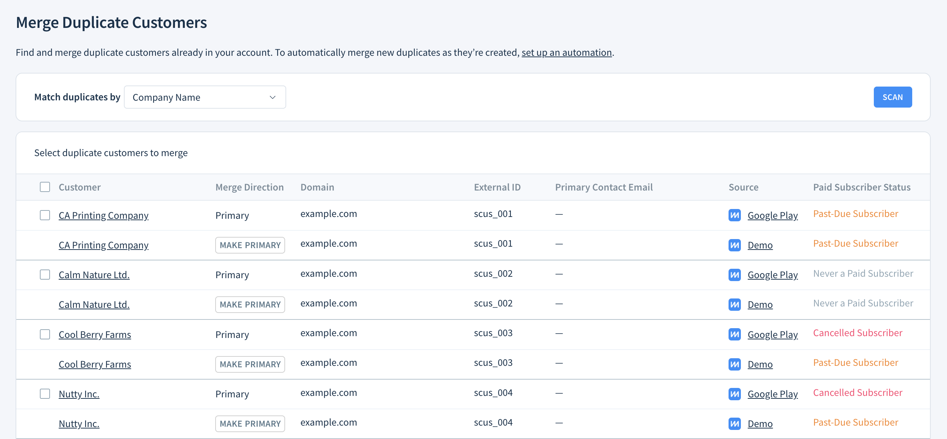Open Demo source link for Nutty Inc.
The image size is (947, 439).
click(760, 423)
